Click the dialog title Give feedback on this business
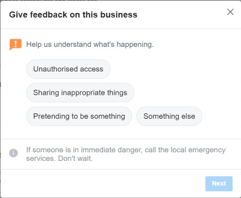Screen dimensions: 241x198 [73, 15]
